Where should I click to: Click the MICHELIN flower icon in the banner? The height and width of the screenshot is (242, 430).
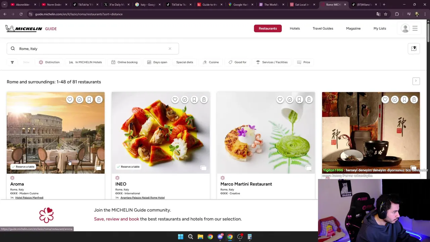(x=46, y=215)
